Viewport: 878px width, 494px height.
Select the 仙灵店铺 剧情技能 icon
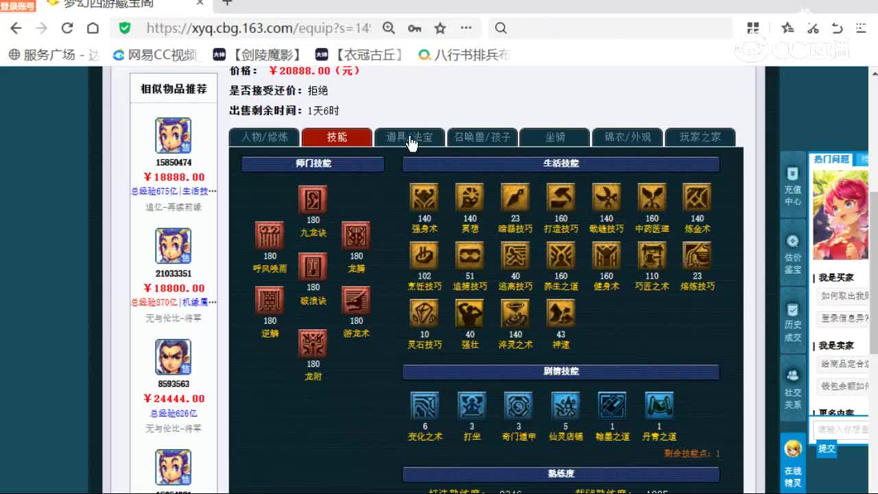[565, 405]
